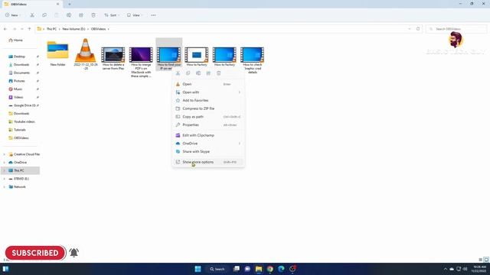Open Music in Quick access

pos(18,89)
